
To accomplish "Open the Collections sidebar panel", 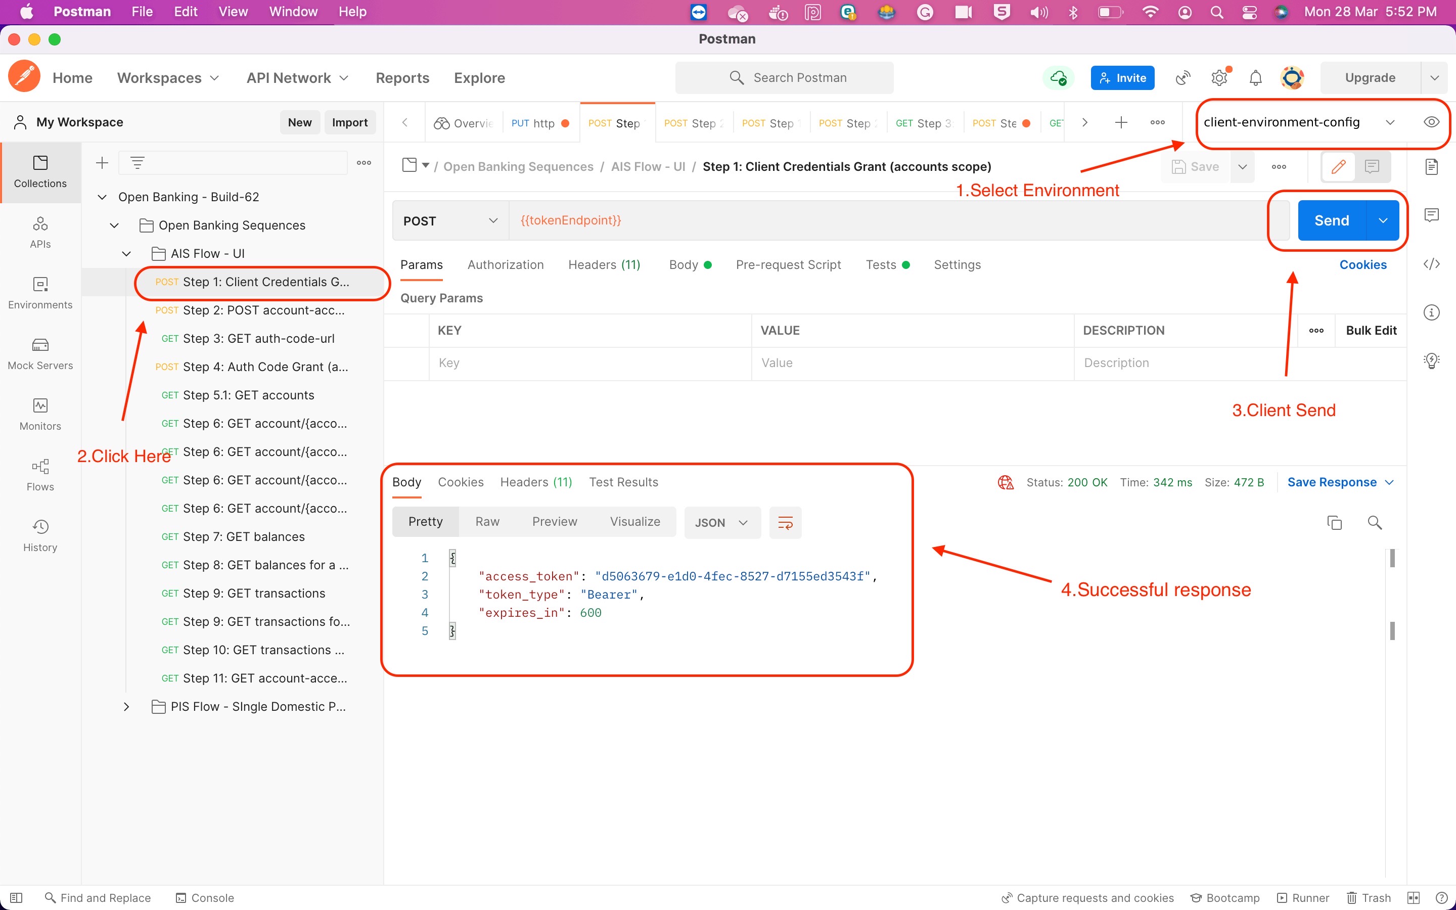I will click(x=40, y=172).
